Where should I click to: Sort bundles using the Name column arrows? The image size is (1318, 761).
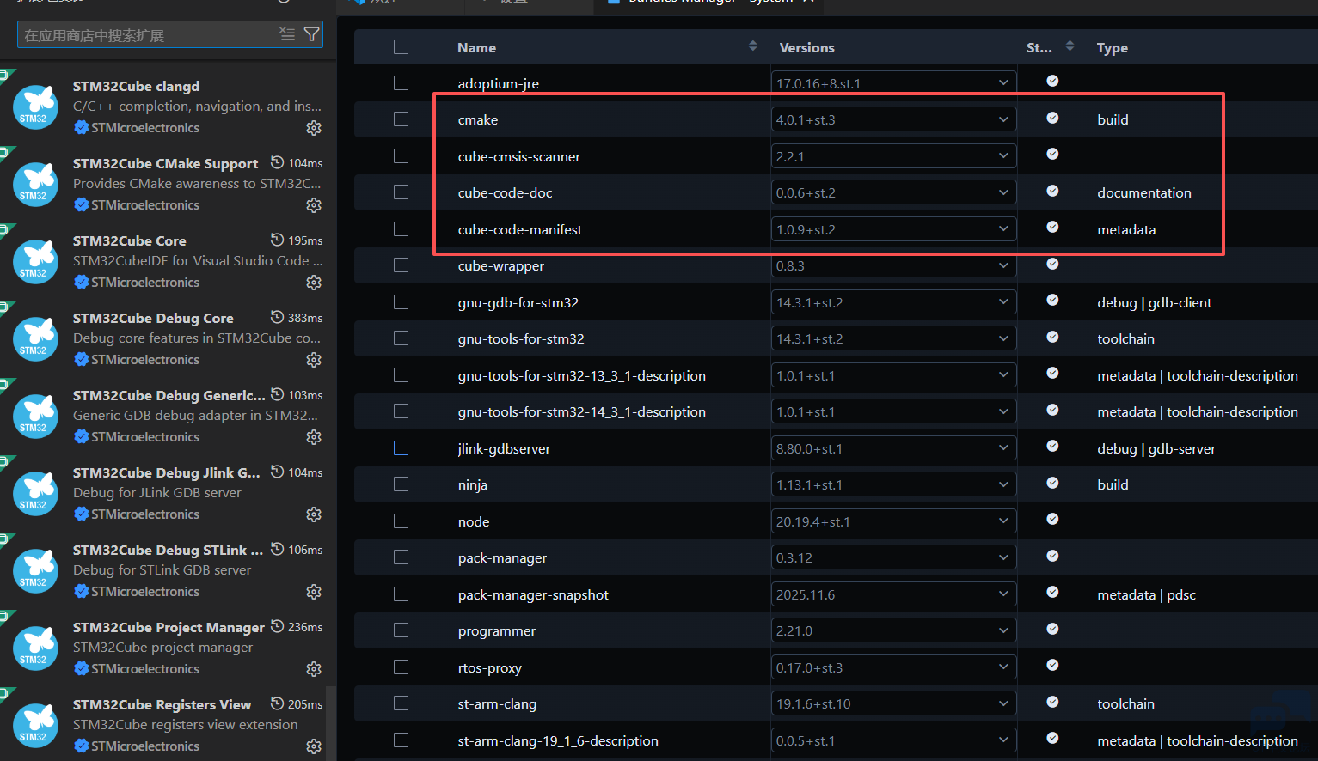pos(753,46)
